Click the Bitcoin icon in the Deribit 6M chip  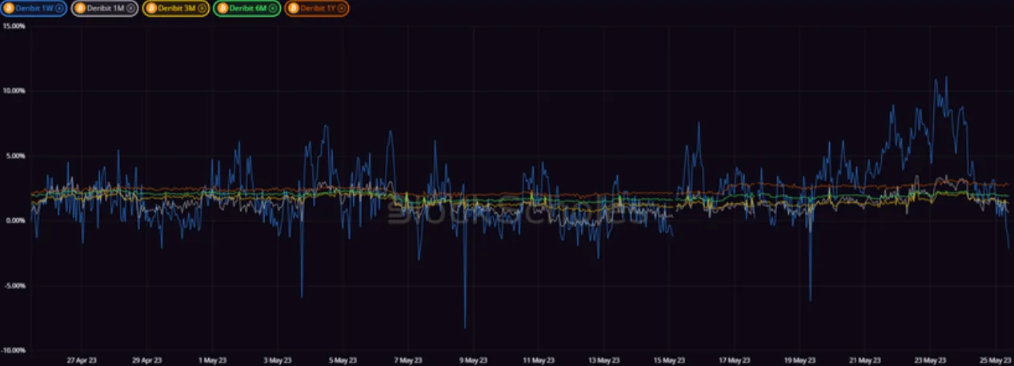tap(222, 9)
